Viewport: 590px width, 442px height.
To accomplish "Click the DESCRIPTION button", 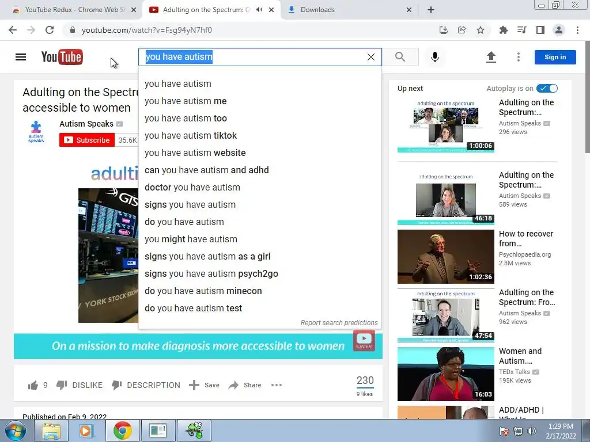I will coord(146,385).
